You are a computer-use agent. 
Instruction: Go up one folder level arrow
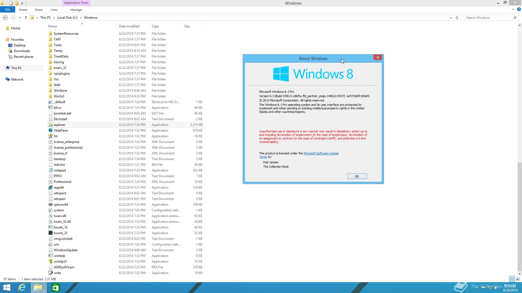click(x=26, y=18)
